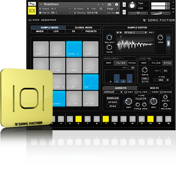The width and height of the screenshot is (176, 169).
Task: Click the snapshot camera icon
Action: (109, 4)
